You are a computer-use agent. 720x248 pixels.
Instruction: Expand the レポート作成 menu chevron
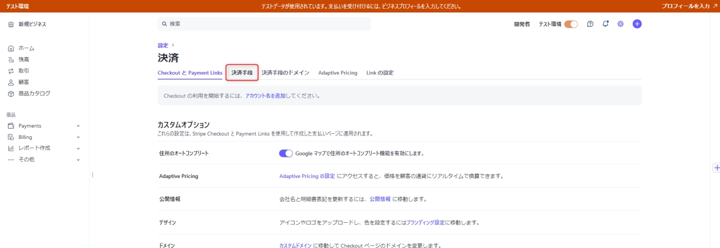click(x=78, y=148)
